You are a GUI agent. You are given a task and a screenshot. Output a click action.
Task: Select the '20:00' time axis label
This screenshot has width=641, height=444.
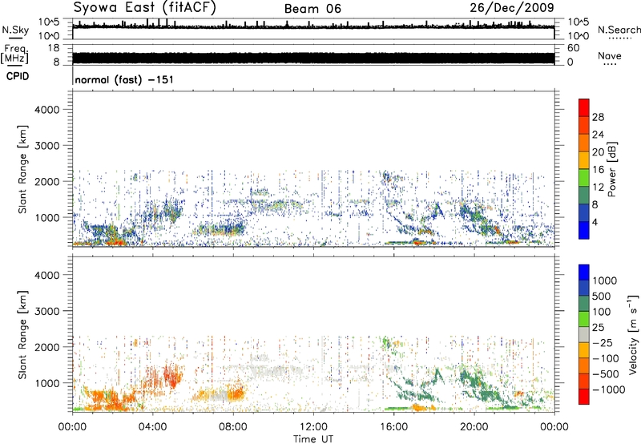point(474,427)
